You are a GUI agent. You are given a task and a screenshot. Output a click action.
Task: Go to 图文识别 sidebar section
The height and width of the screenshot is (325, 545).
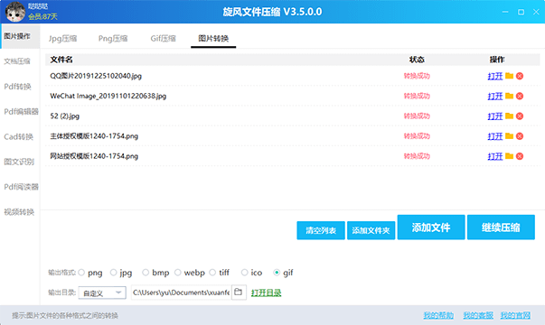coord(19,162)
